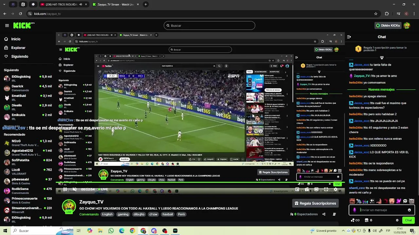Open Windows Start menu

pos(5,231)
